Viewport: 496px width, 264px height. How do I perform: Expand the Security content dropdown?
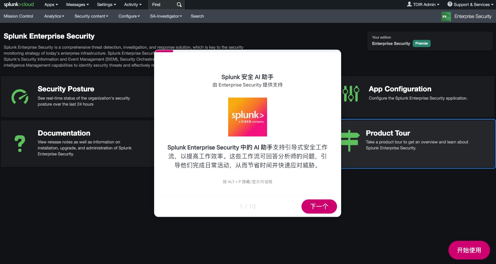coord(91,16)
